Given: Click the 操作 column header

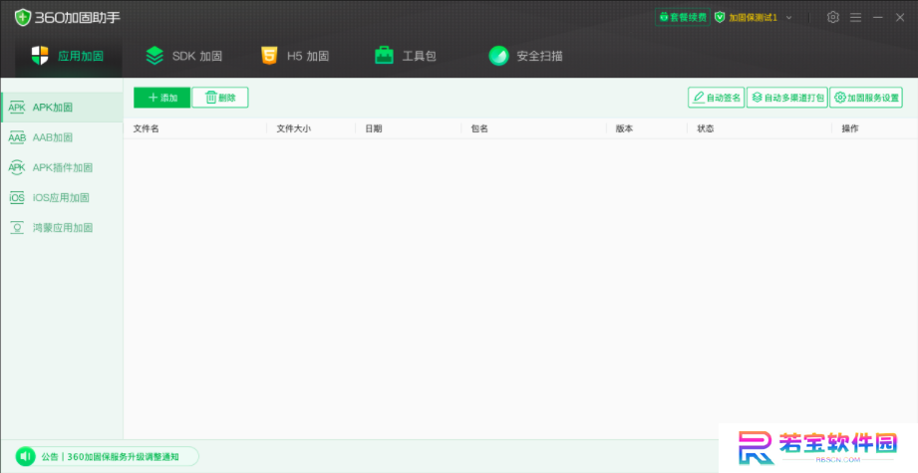Looking at the screenshot, I should [x=850, y=128].
